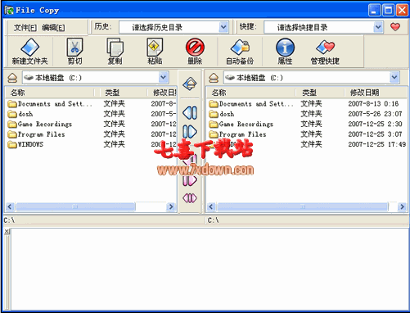Click the red 删除 delete icon
The height and width of the screenshot is (313, 410).
click(195, 47)
